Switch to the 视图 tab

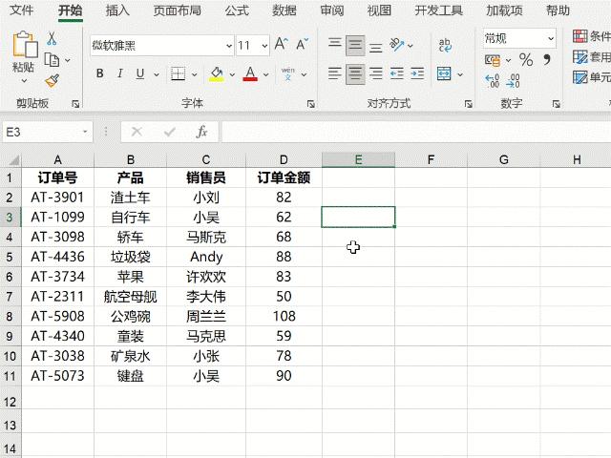[x=379, y=10]
